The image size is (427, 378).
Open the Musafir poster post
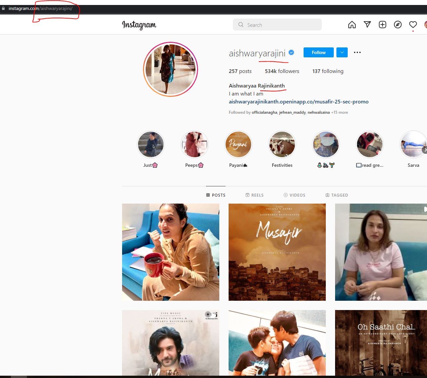(277, 252)
